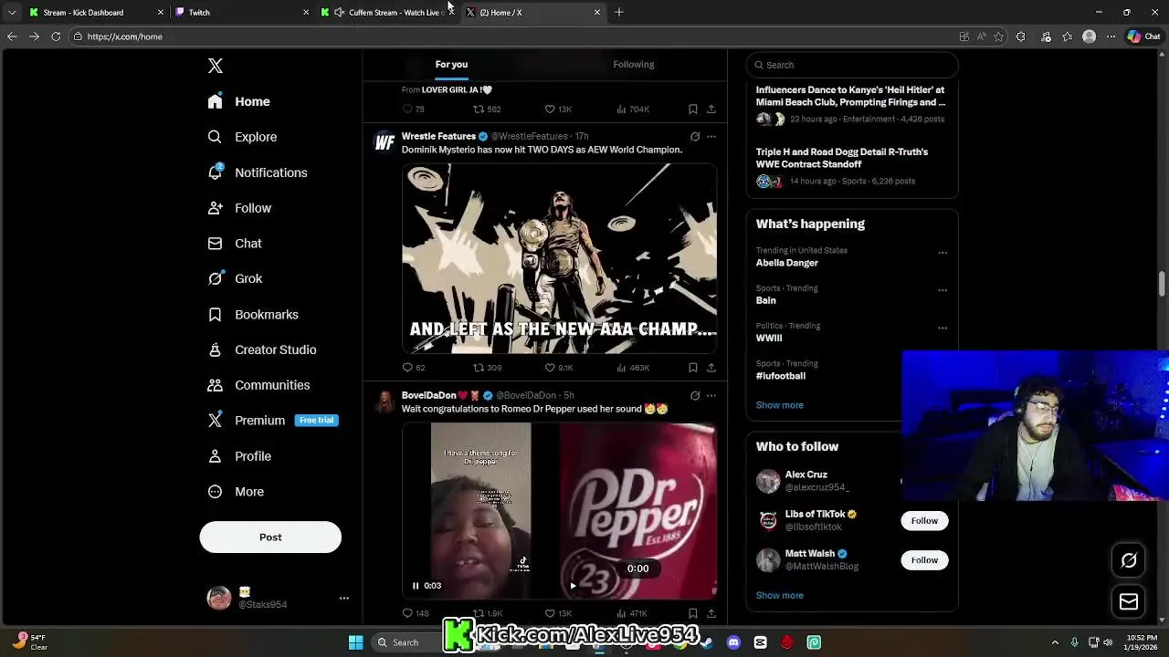
Task: Open the Profile icon in the sidebar
Action: pos(215,456)
